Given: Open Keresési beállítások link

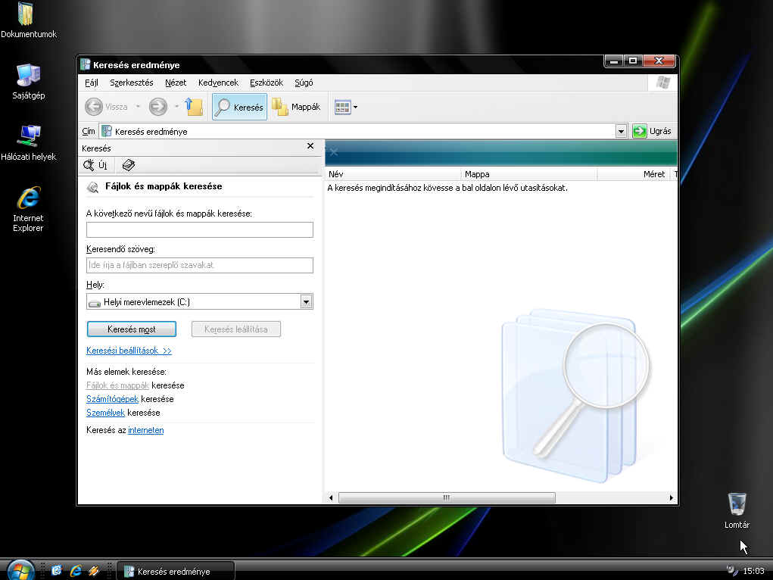Looking at the screenshot, I should 129,351.
